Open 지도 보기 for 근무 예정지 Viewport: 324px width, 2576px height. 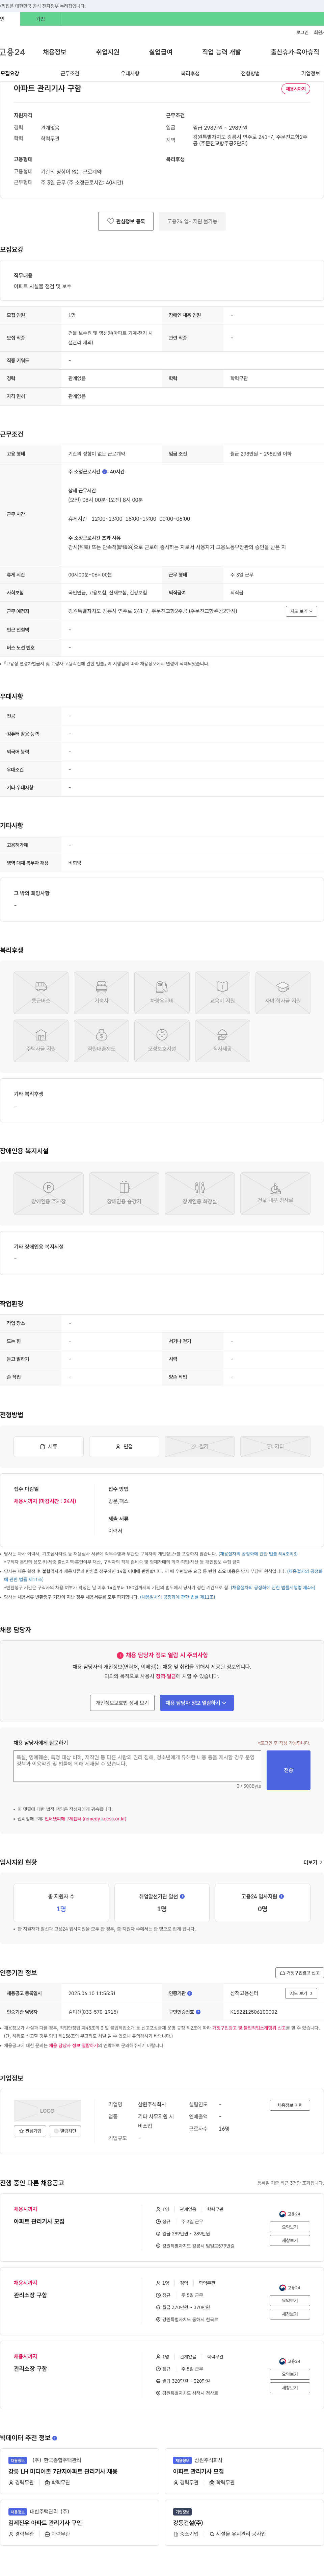click(x=301, y=611)
